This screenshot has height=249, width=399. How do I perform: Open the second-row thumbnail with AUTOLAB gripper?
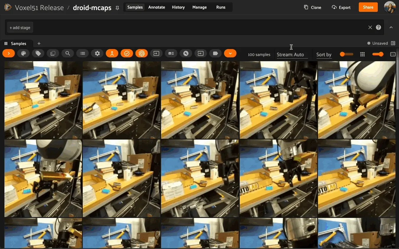[278, 178]
